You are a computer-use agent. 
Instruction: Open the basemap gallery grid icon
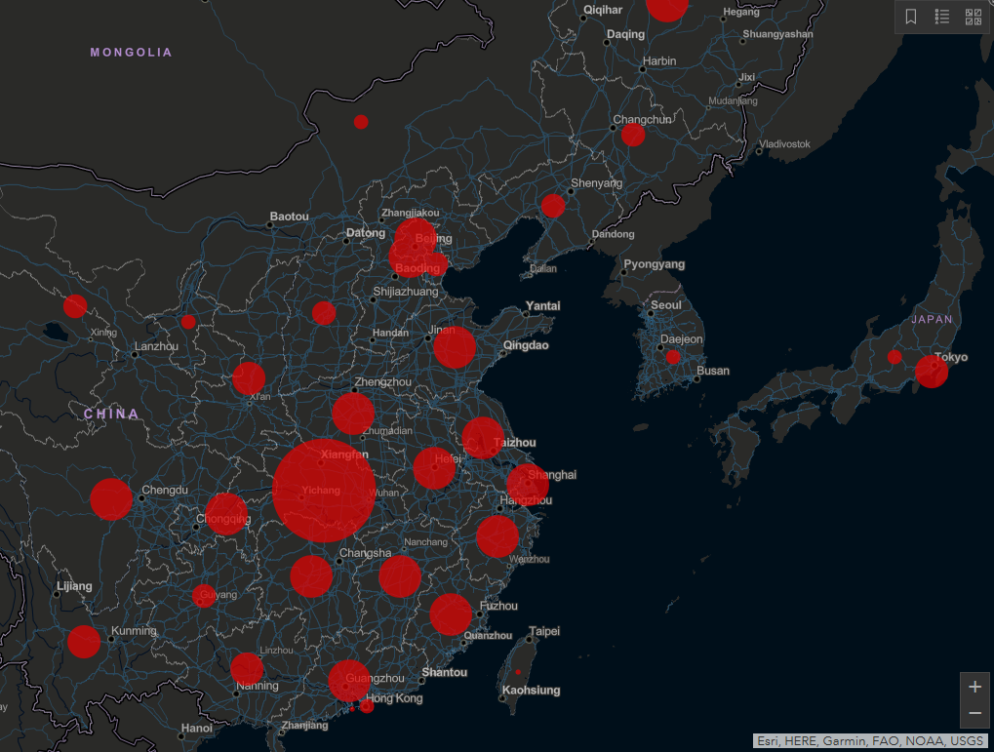click(x=974, y=17)
